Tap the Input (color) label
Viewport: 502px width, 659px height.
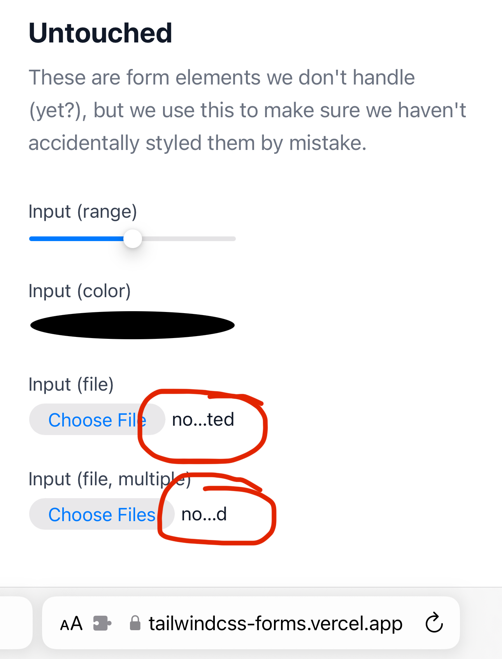[79, 291]
